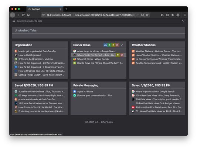Stash open tabs into Dinner Ideas group
This screenshot has height=148, width=197.
pos(105,45)
